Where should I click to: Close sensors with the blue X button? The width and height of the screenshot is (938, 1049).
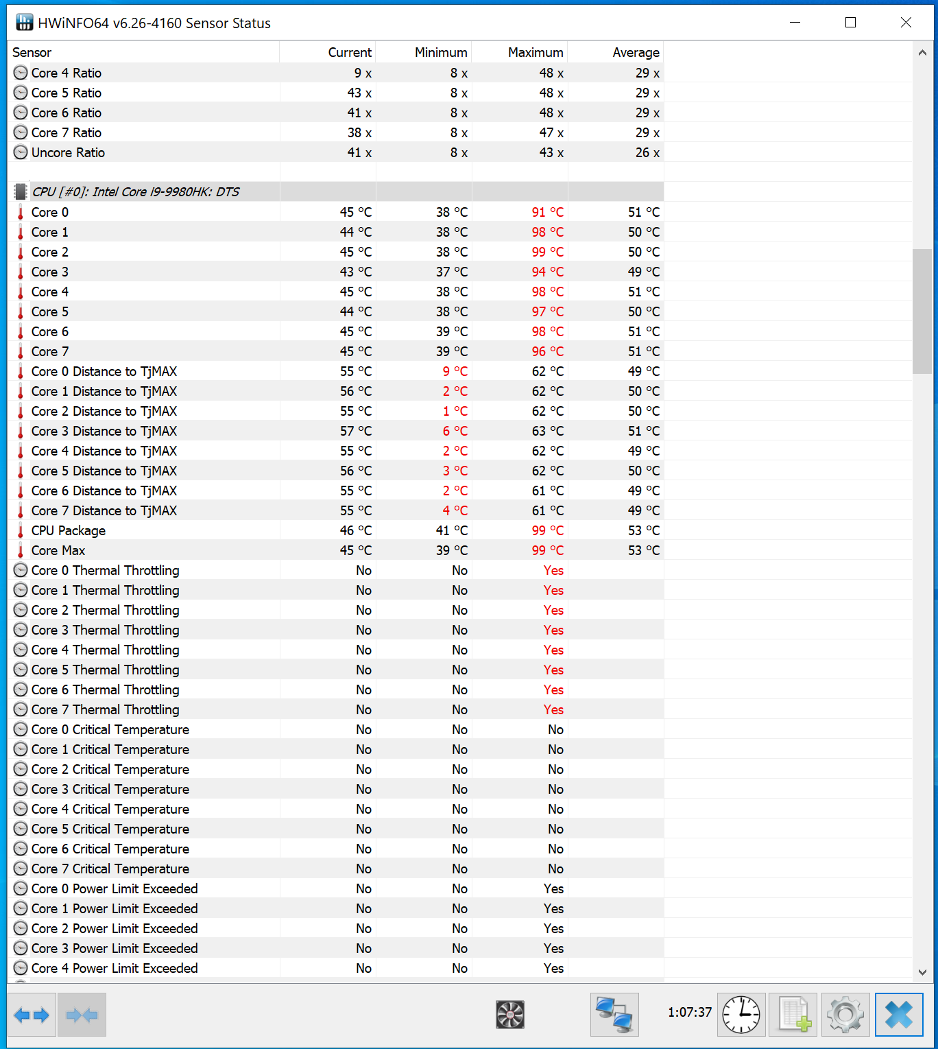click(x=899, y=1015)
